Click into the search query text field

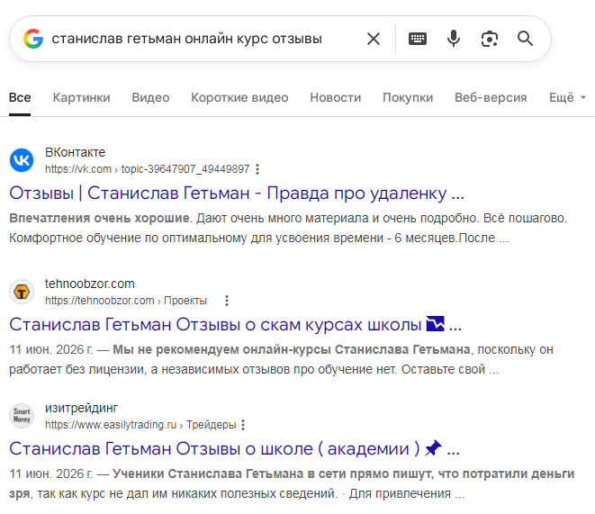pyautogui.click(x=186, y=39)
